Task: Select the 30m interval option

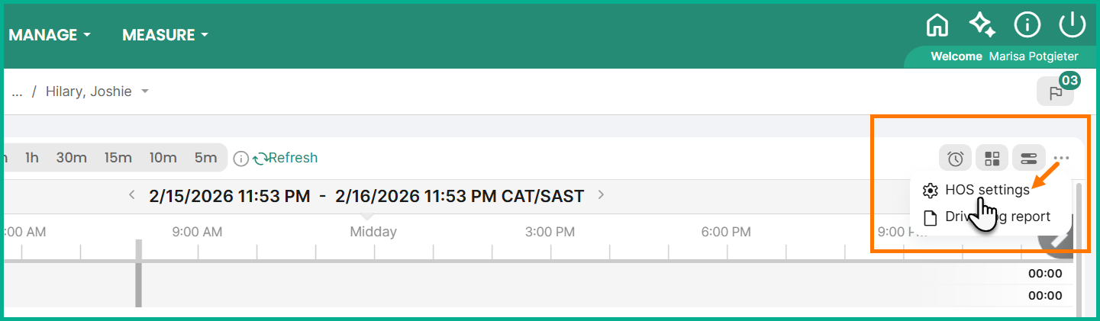Action: pyautogui.click(x=71, y=158)
